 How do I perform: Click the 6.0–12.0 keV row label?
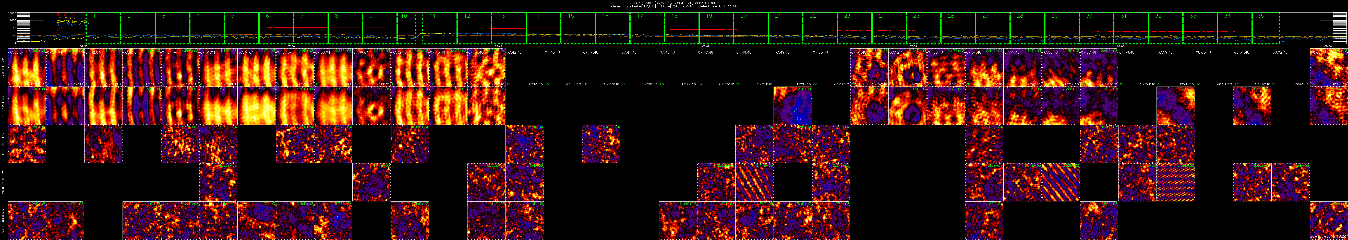[4, 106]
